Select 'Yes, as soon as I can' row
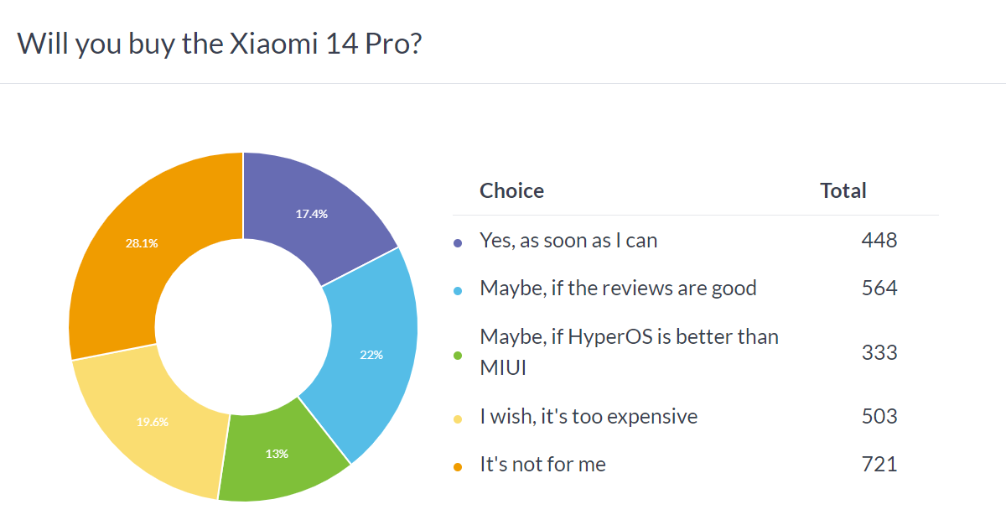This screenshot has height=520, width=1006. (x=696, y=241)
